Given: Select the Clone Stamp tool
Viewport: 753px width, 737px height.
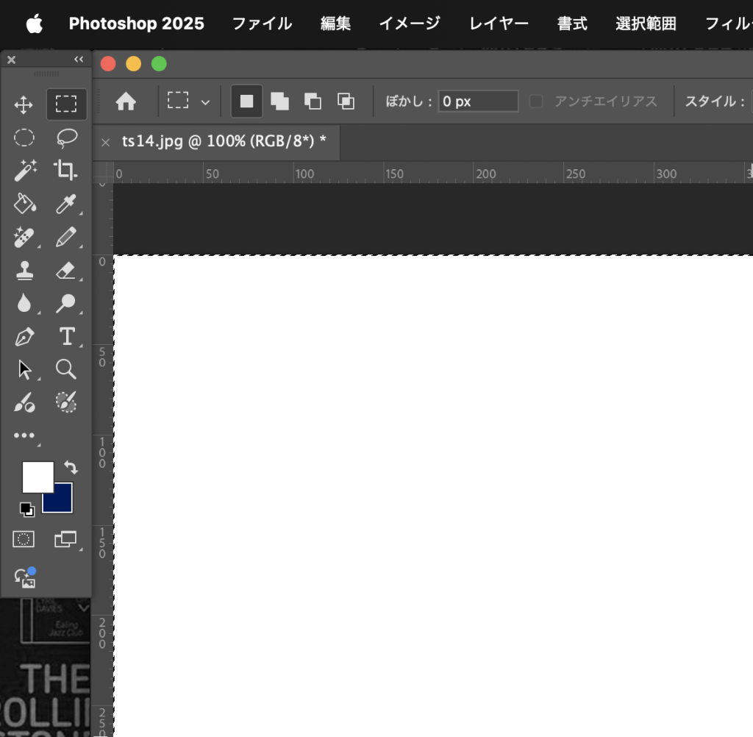Looking at the screenshot, I should click(x=24, y=271).
